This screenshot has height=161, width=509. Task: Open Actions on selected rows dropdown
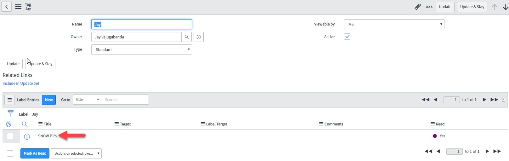click(x=76, y=153)
